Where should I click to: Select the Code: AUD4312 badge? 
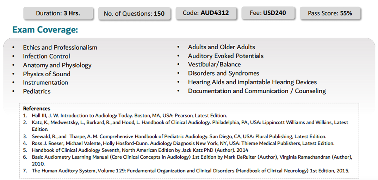pos(206,13)
